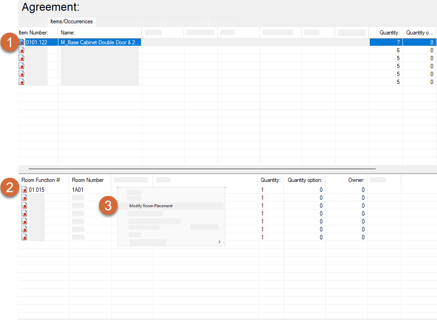Click the horizontal scrollbar between the two panes
437x320 pixels.
click(x=202, y=169)
